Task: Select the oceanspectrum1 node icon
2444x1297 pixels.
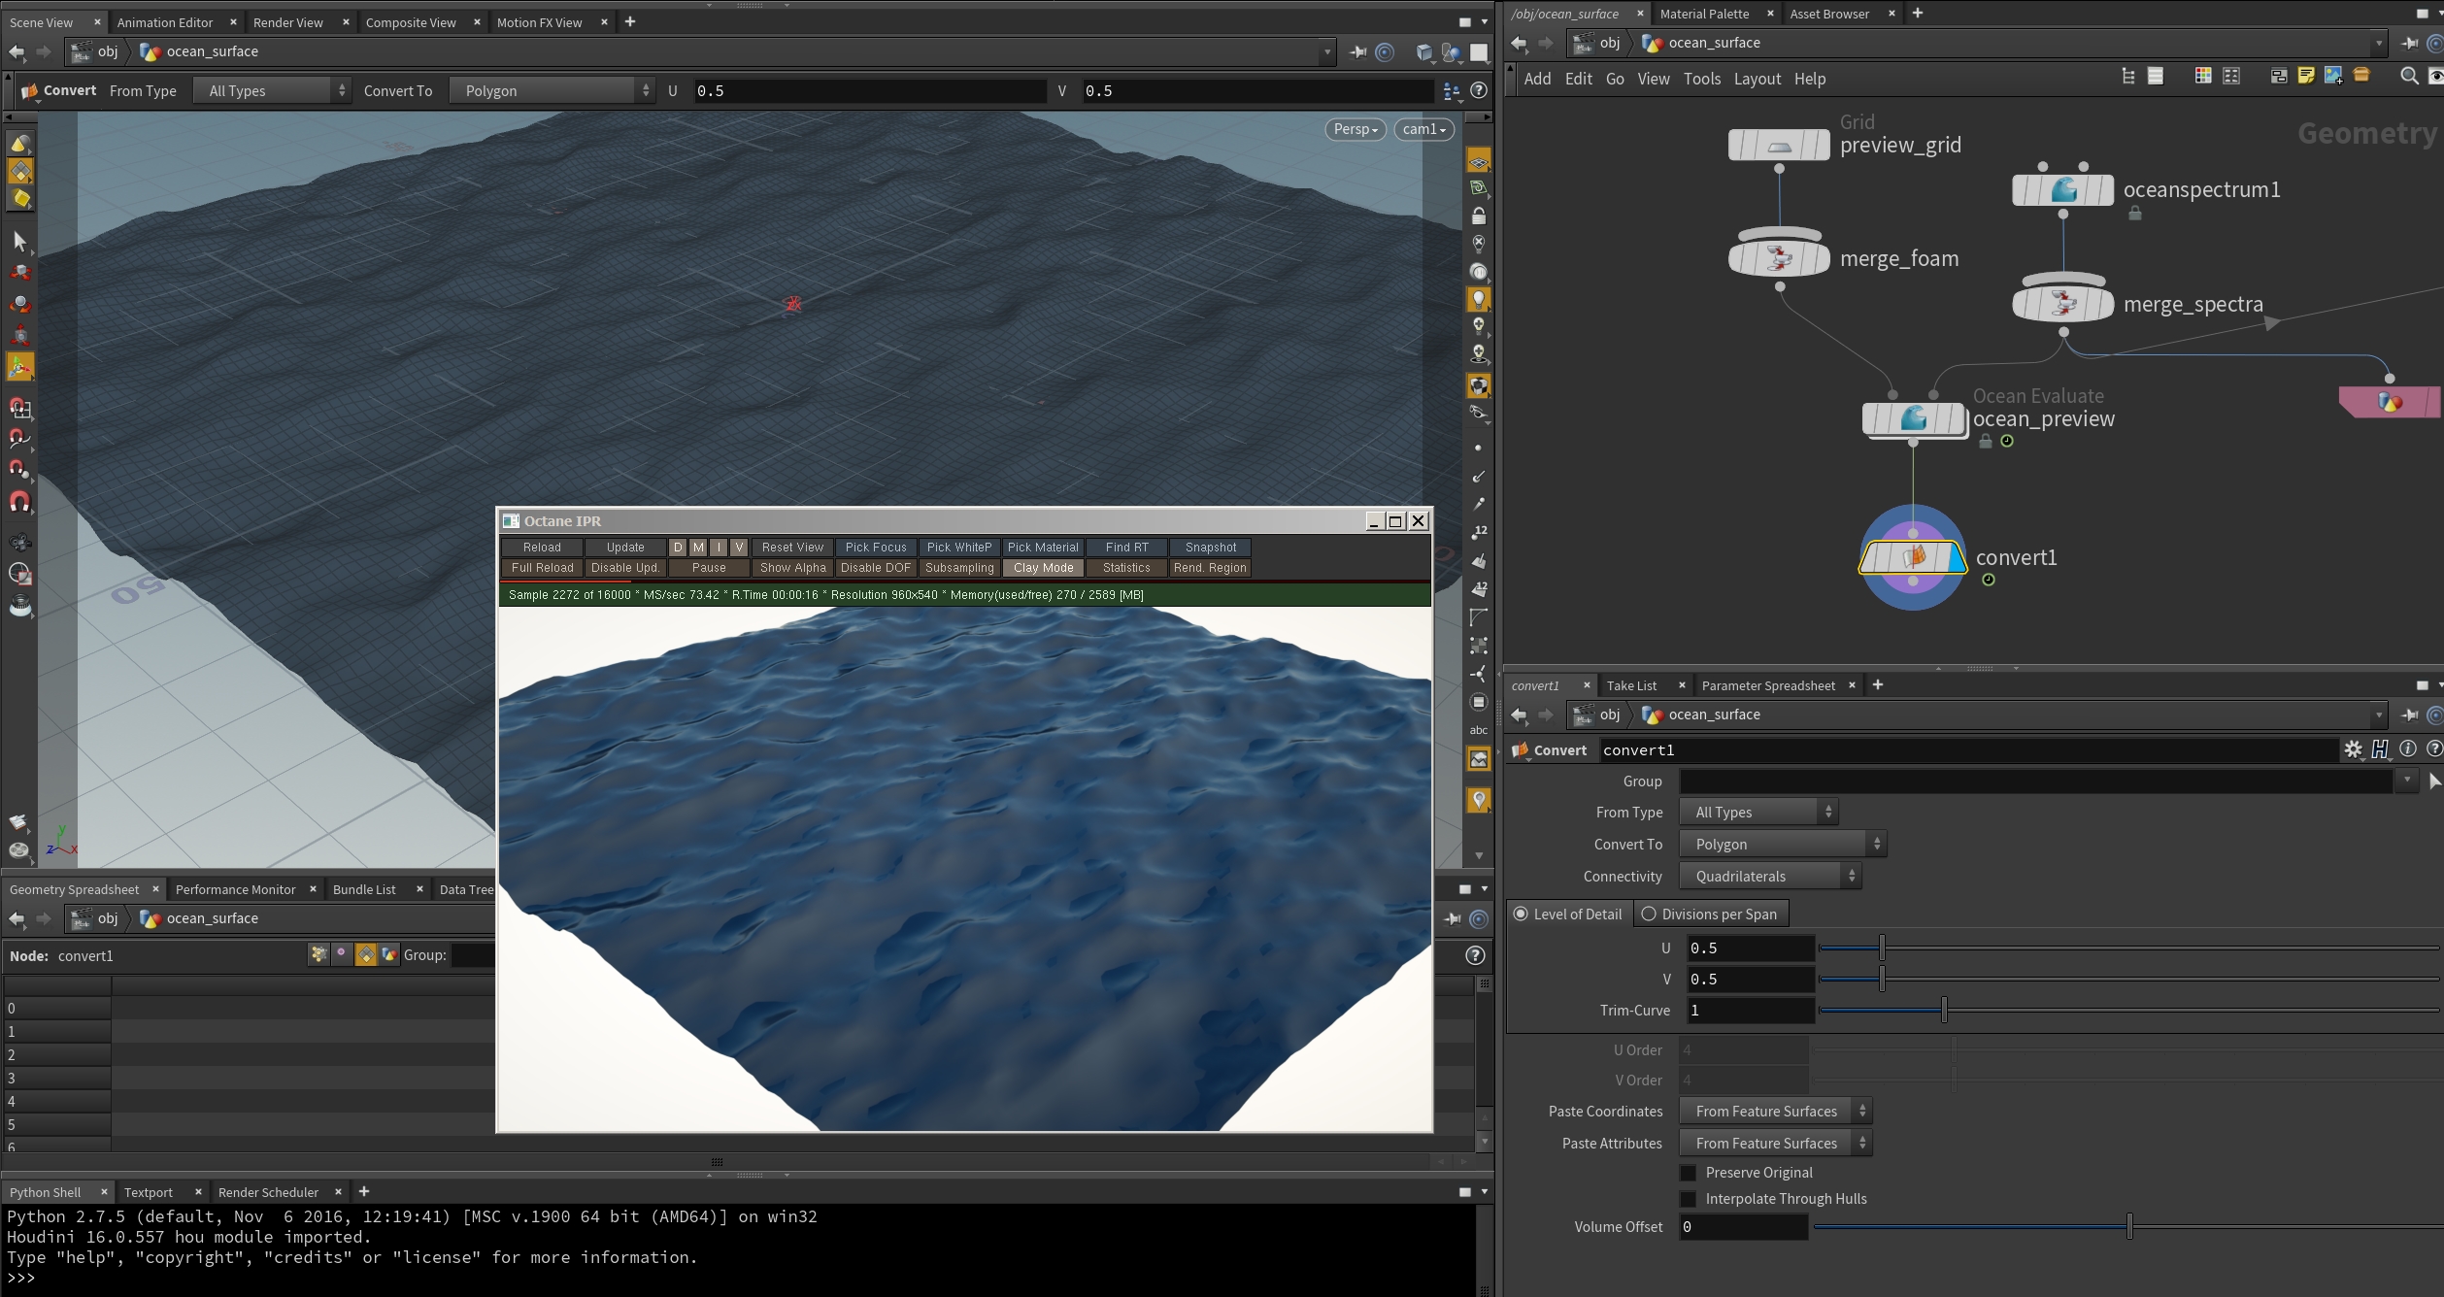Action: pos(2062,190)
